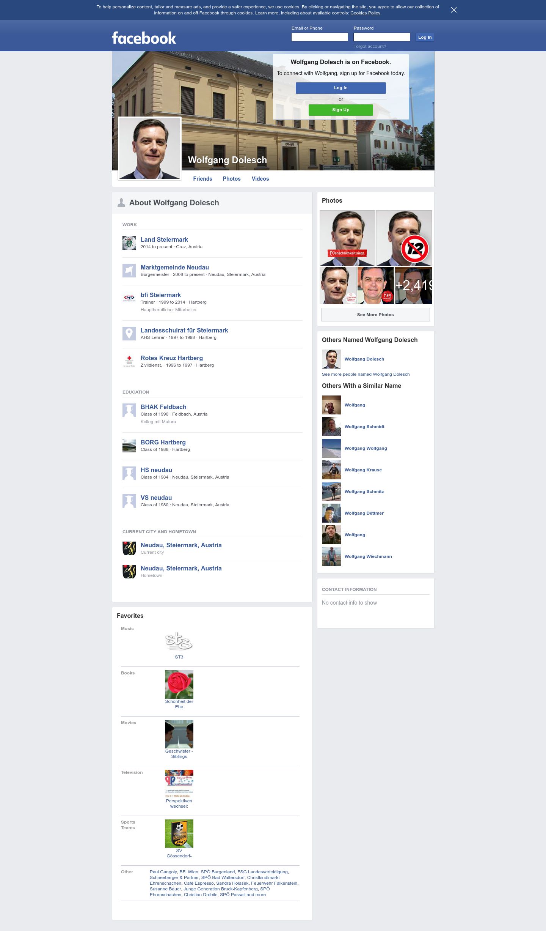The height and width of the screenshot is (931, 546).
Task: Click the green Sign Up button
Action: click(341, 110)
